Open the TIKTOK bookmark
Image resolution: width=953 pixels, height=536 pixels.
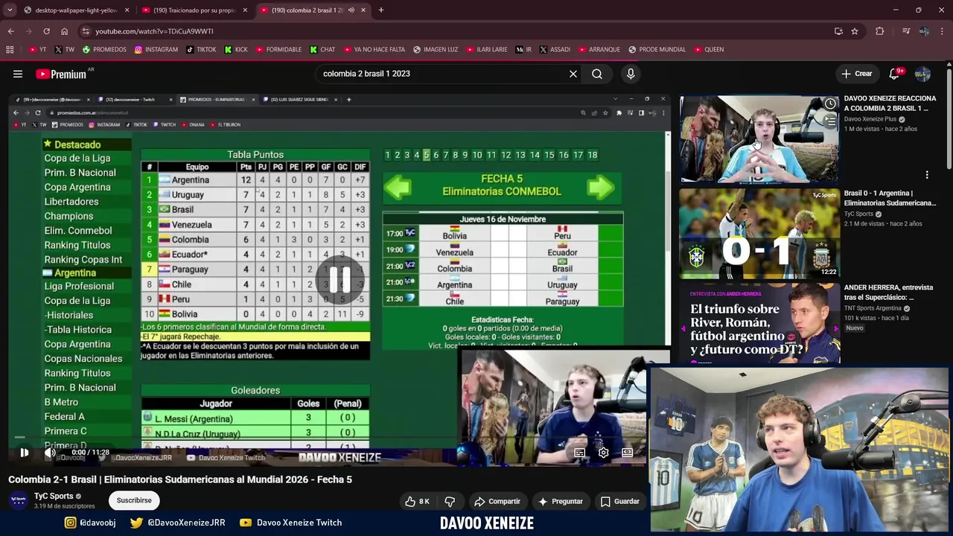click(201, 50)
